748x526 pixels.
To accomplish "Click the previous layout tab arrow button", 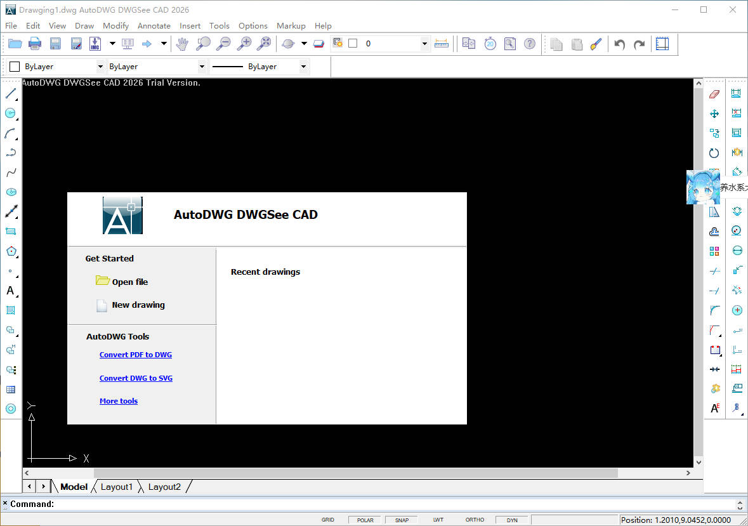I will point(30,487).
